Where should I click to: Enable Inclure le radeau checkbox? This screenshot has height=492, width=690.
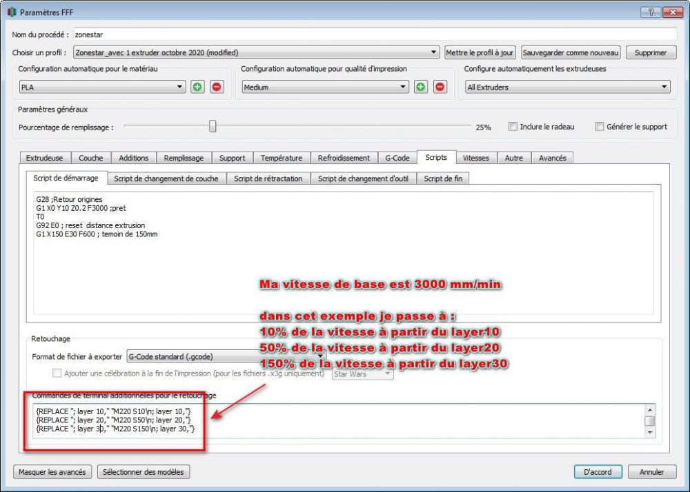(x=513, y=127)
